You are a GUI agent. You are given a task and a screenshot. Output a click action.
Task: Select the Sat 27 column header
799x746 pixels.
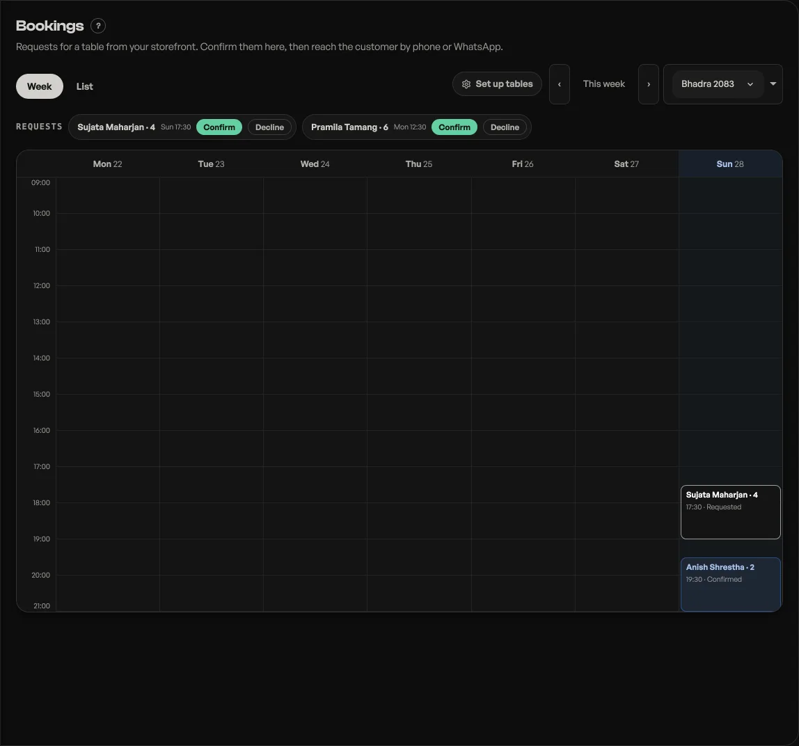coord(626,164)
